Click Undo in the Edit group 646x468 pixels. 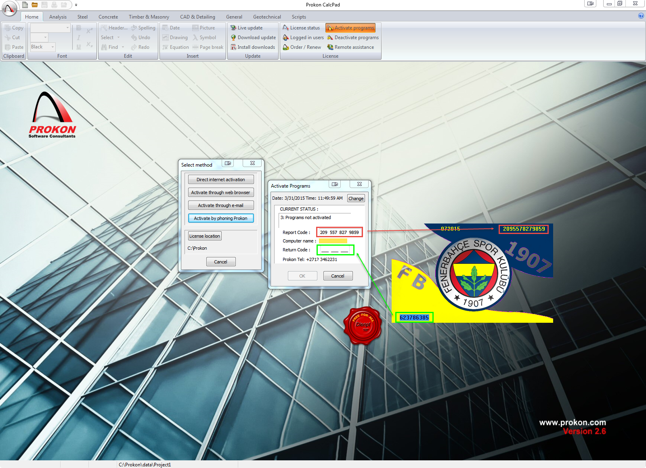point(141,38)
